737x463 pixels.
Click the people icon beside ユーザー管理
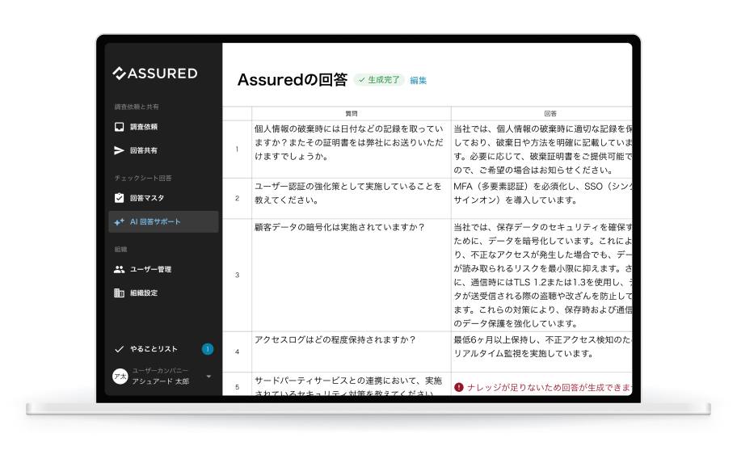(119, 269)
